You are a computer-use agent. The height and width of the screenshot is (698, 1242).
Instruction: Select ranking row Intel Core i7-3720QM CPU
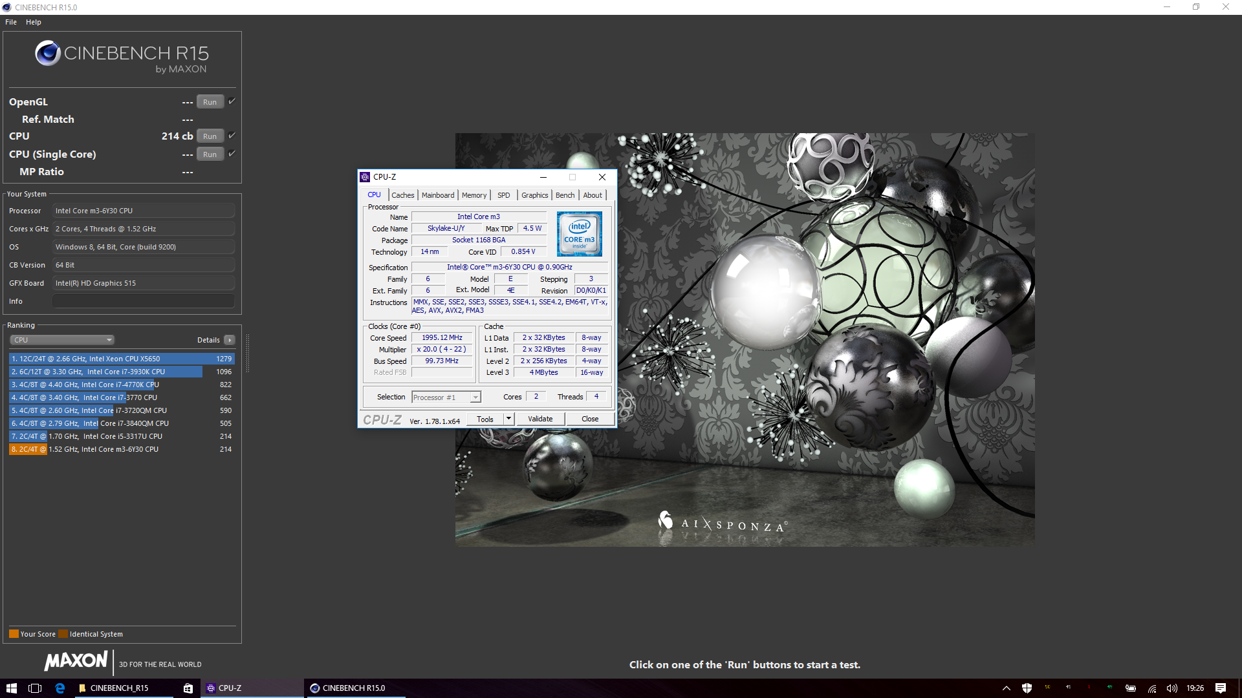tap(122, 410)
